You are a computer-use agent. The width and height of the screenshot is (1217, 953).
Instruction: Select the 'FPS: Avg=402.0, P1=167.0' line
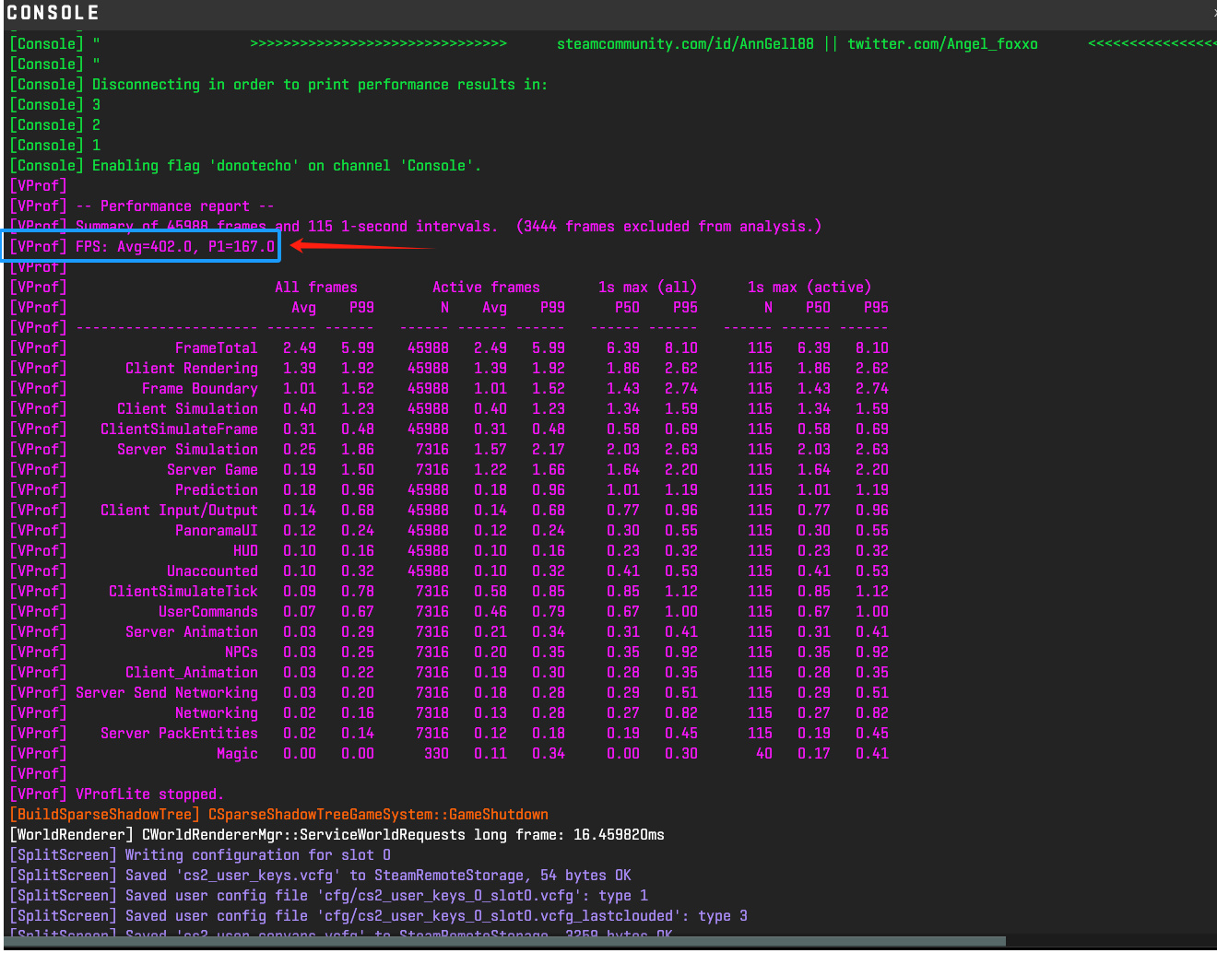142,247
